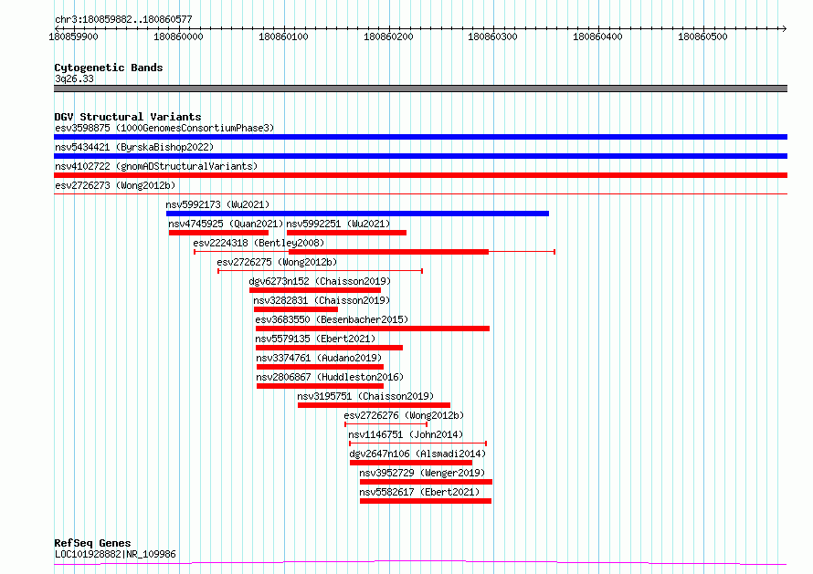This screenshot has height=574, width=813.
Task: Select the red nsv4102722 variant bar
Action: pyautogui.click(x=420, y=175)
